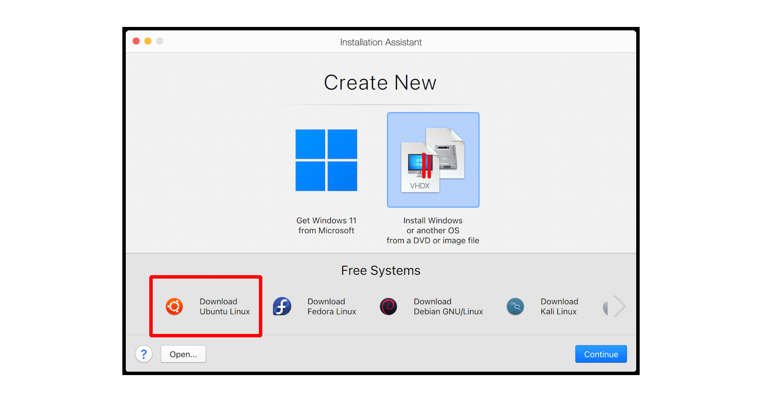Click the blue Continue button
This screenshot has height=402, width=762.
[600, 354]
